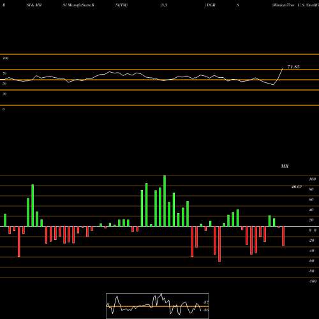Click the 'SI(TM)' header text
The height and width of the screenshot is (319, 319).
click(121, 5)
